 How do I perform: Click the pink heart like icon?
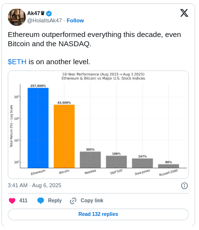coord(12,200)
